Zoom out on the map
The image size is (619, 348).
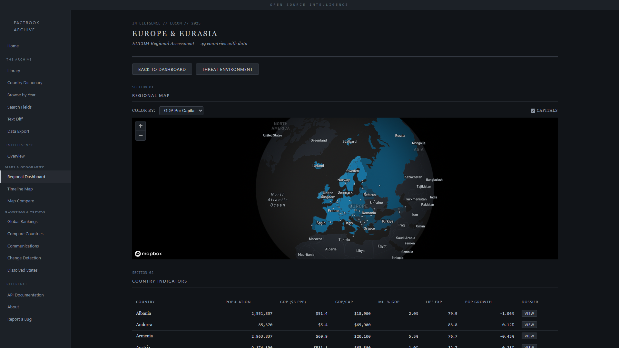tap(141, 136)
